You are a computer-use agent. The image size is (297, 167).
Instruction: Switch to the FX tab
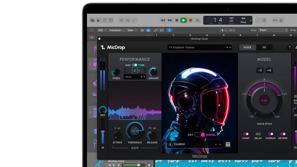coord(264,48)
